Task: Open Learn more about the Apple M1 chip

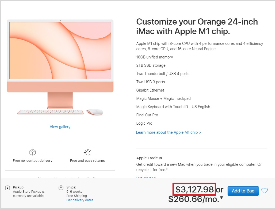Action: coord(168,132)
